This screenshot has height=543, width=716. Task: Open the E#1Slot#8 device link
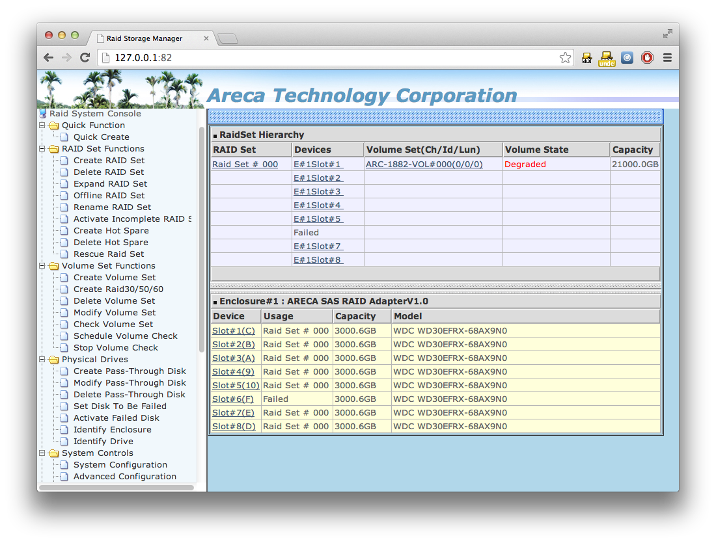(x=318, y=260)
